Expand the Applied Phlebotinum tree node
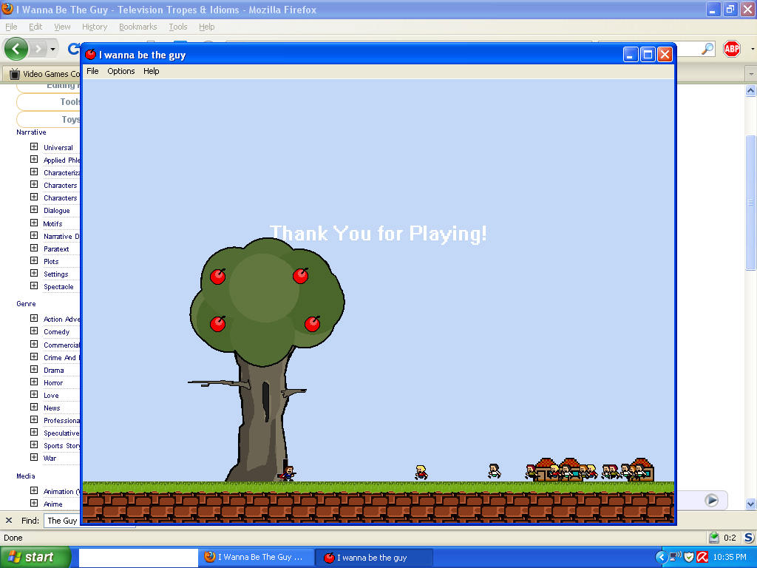 (x=34, y=159)
